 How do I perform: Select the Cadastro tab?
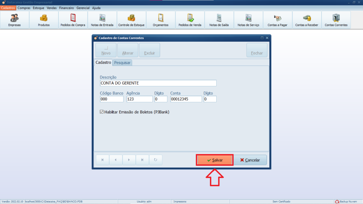(x=103, y=62)
